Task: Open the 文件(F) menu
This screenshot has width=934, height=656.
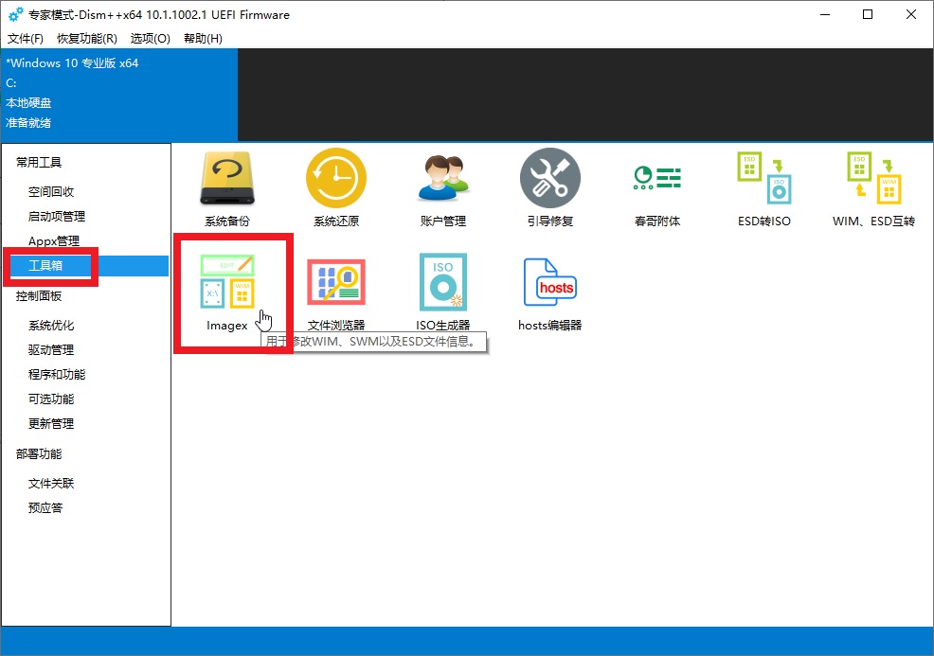Action: (x=26, y=39)
